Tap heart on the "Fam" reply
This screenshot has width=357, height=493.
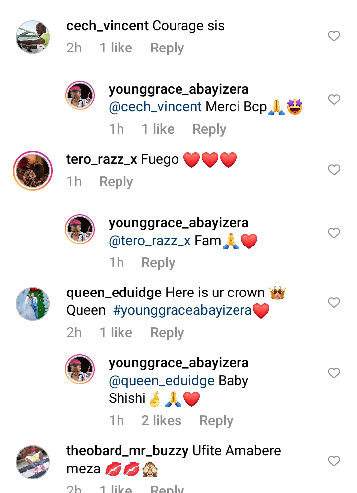pyautogui.click(x=334, y=233)
